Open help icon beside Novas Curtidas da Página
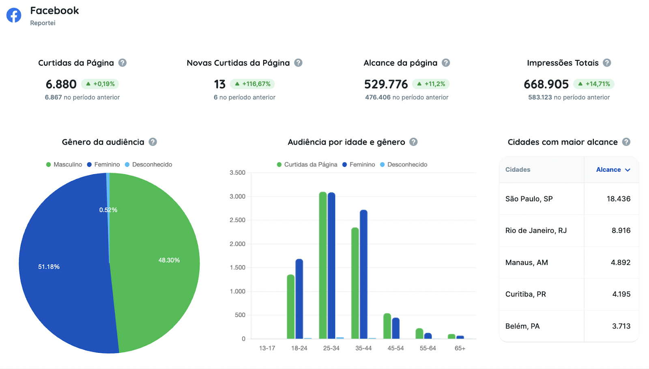 [x=298, y=63]
